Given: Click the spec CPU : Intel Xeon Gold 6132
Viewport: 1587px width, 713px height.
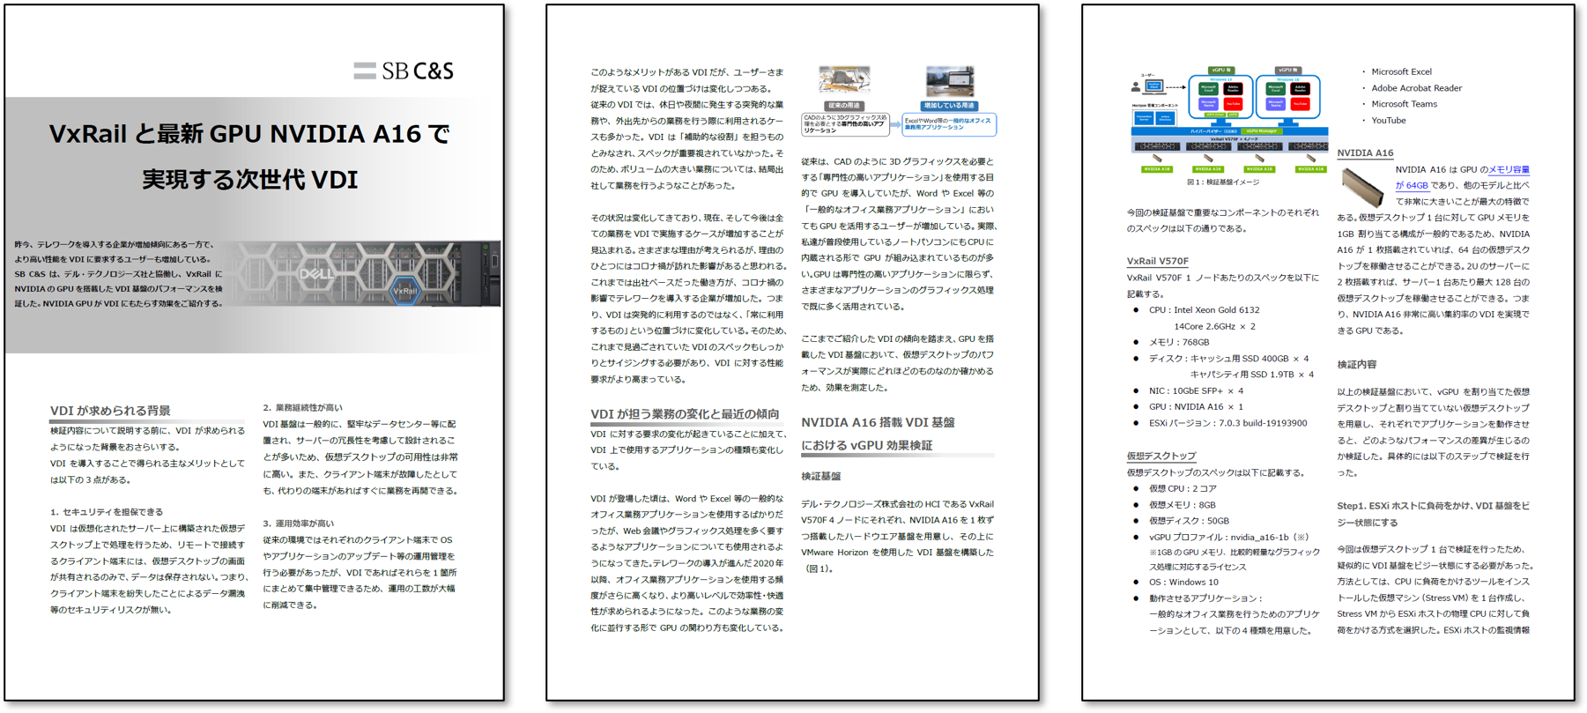Looking at the screenshot, I should tap(1204, 310).
